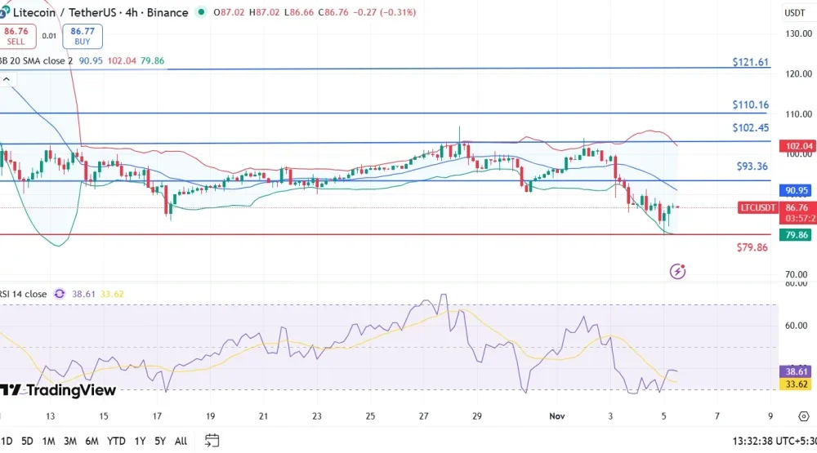The height and width of the screenshot is (453, 817).
Task: Open the go-to-date calendar icon
Action: point(212,441)
